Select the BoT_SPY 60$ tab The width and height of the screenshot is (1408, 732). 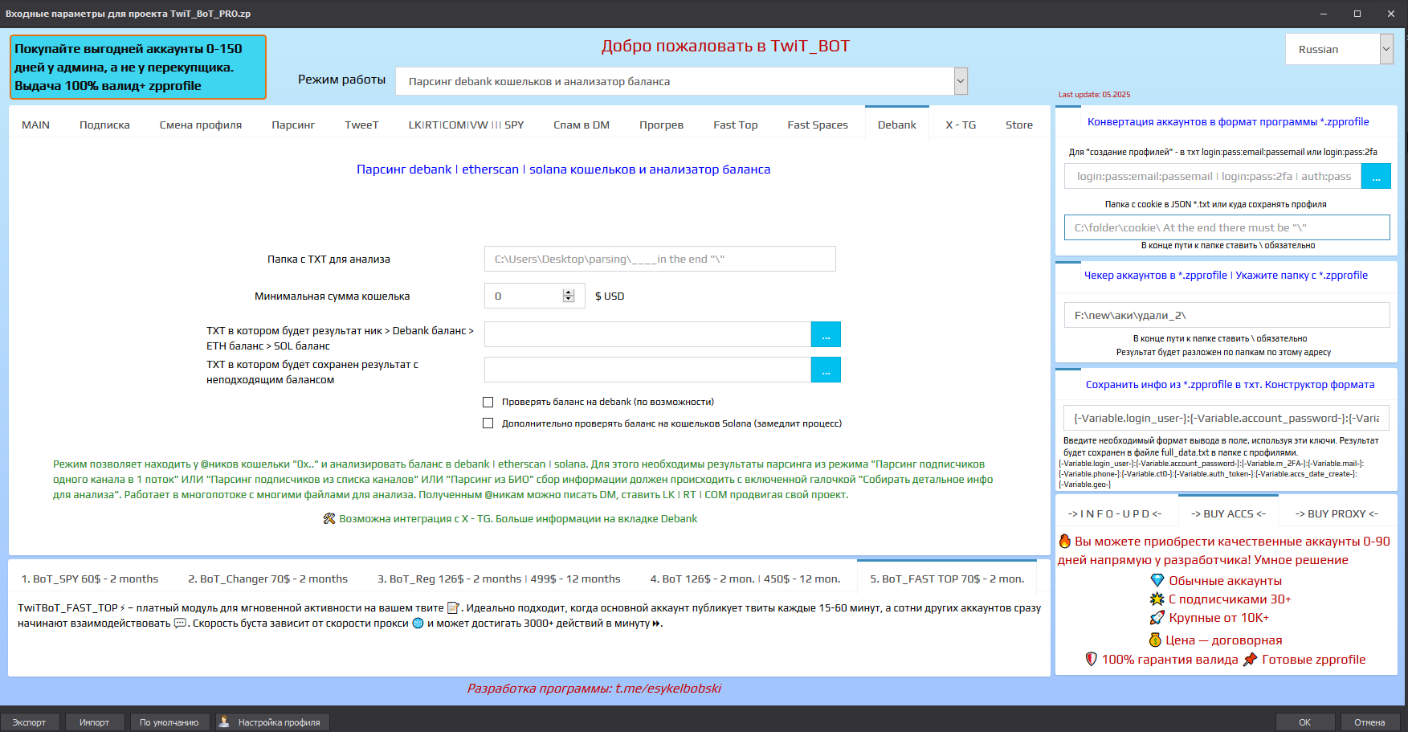(x=90, y=579)
